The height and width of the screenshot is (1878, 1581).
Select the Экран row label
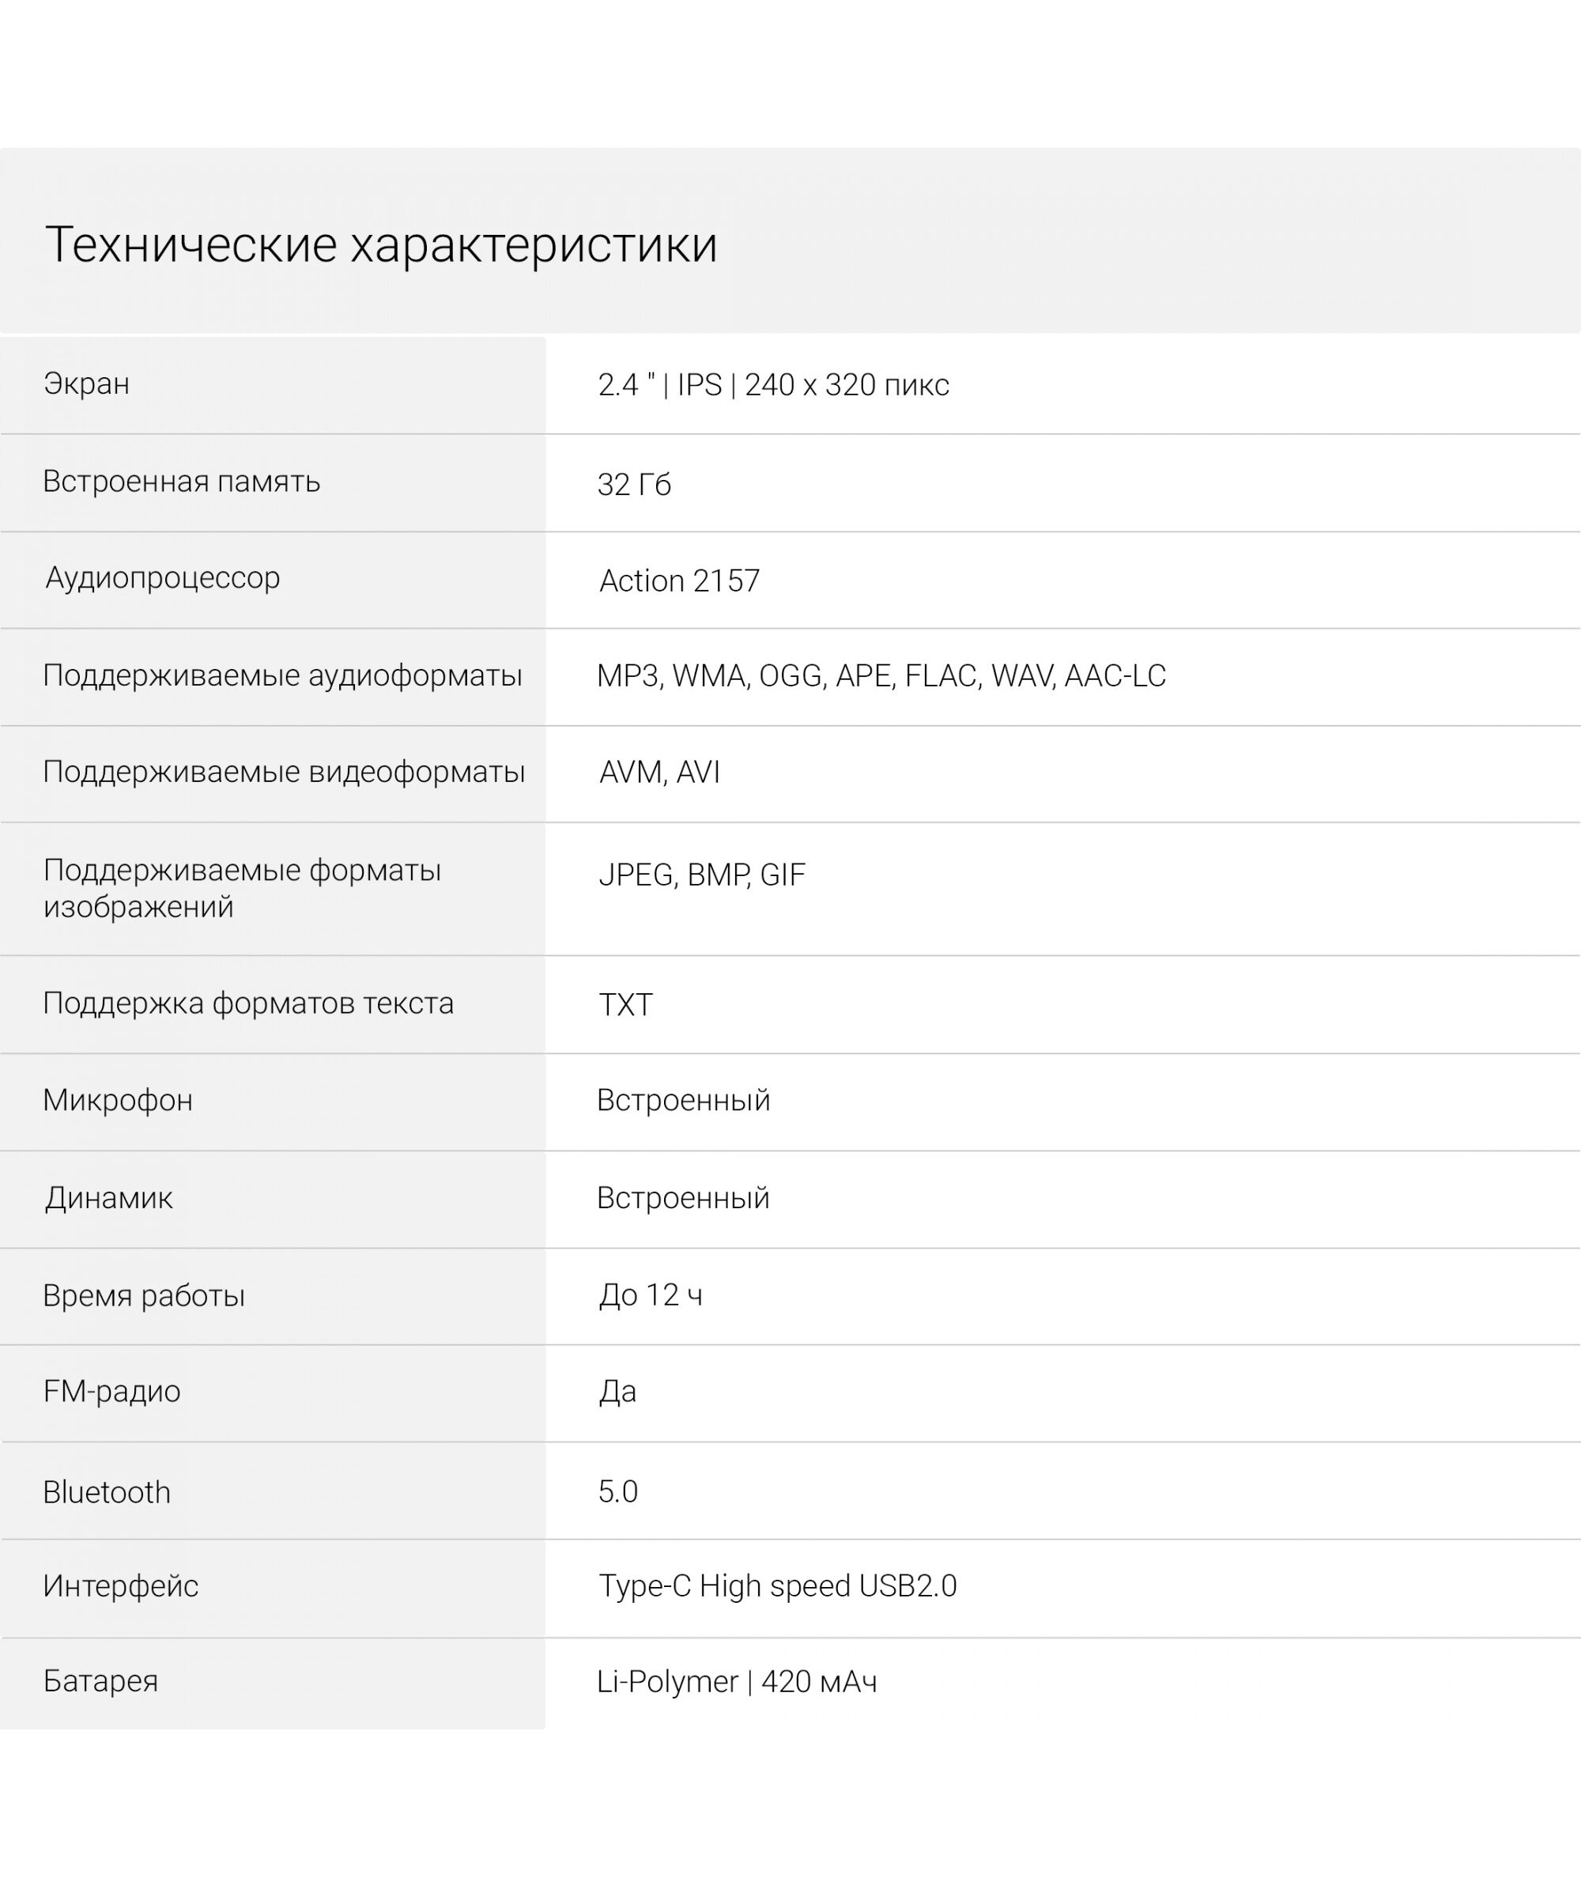pyautogui.click(x=87, y=384)
